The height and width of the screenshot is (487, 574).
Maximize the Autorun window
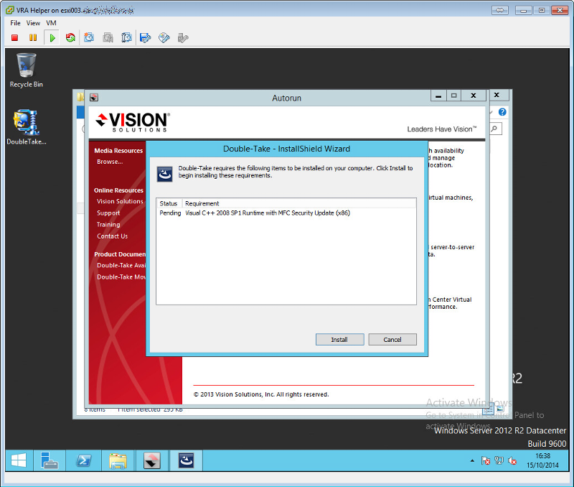454,96
